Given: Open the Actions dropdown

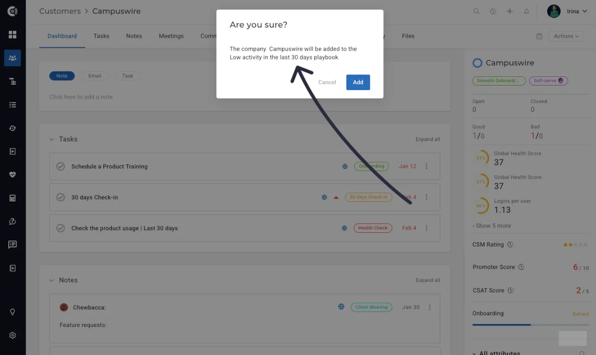Looking at the screenshot, I should pos(566,36).
